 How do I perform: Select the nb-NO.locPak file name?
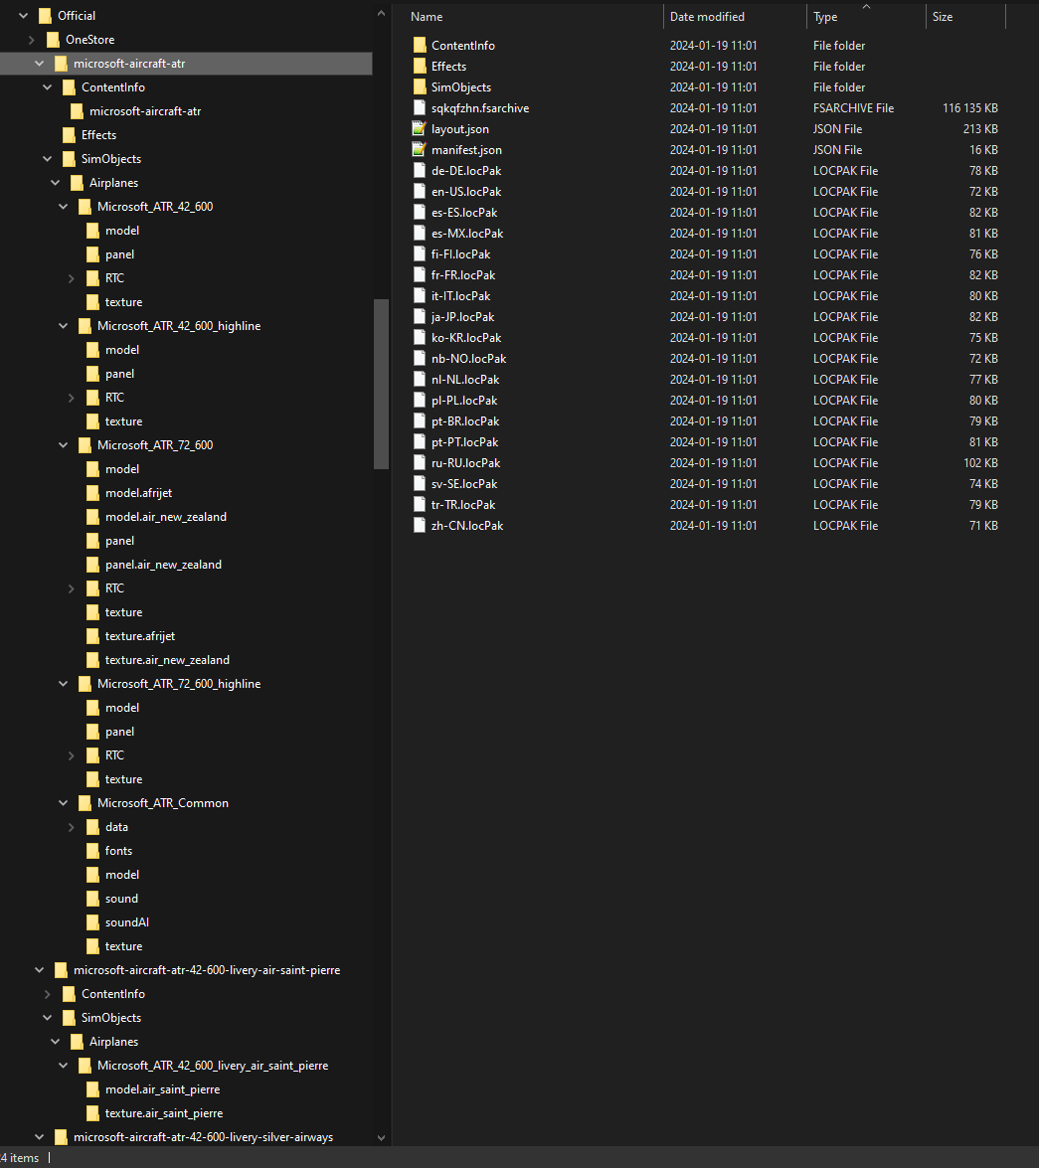pos(468,358)
